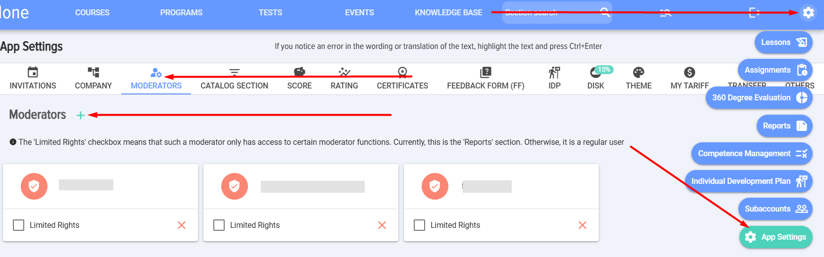Enable Limited Rights for second moderator
The width and height of the screenshot is (824, 257).
click(219, 225)
